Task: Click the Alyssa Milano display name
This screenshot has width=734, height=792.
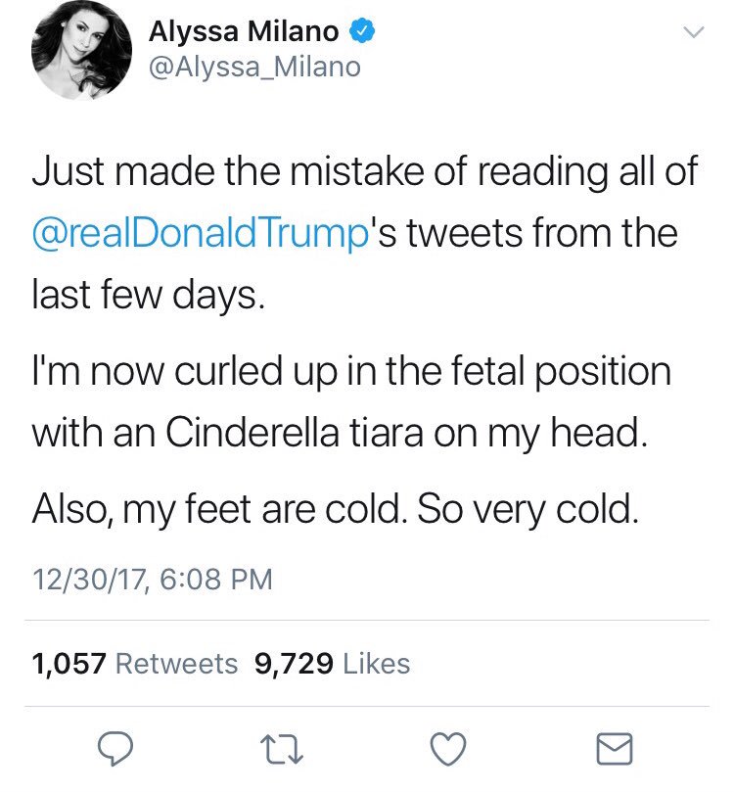Action: tap(244, 31)
